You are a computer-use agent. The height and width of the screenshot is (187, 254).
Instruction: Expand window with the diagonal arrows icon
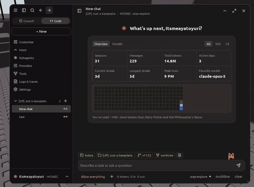[234, 11]
